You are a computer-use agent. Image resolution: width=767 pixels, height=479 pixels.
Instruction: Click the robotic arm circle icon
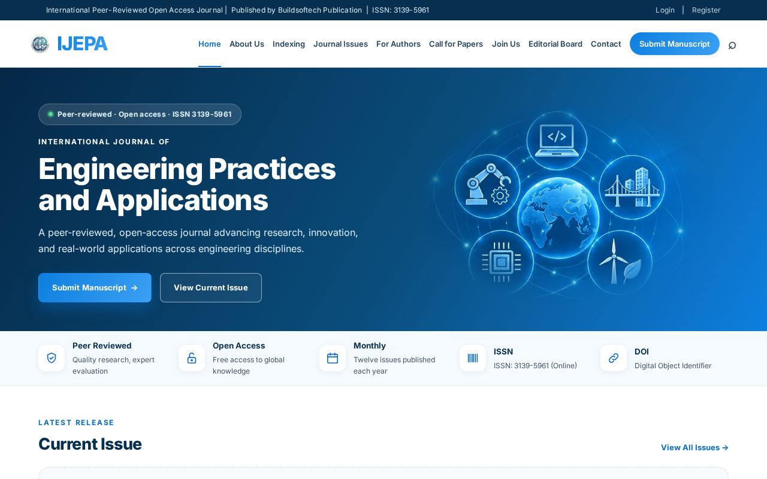[x=487, y=186]
